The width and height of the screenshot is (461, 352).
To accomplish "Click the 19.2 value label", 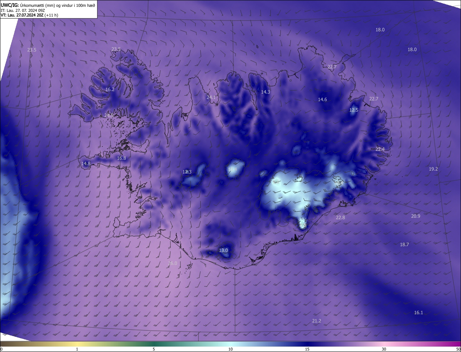I will pyautogui.click(x=433, y=169).
